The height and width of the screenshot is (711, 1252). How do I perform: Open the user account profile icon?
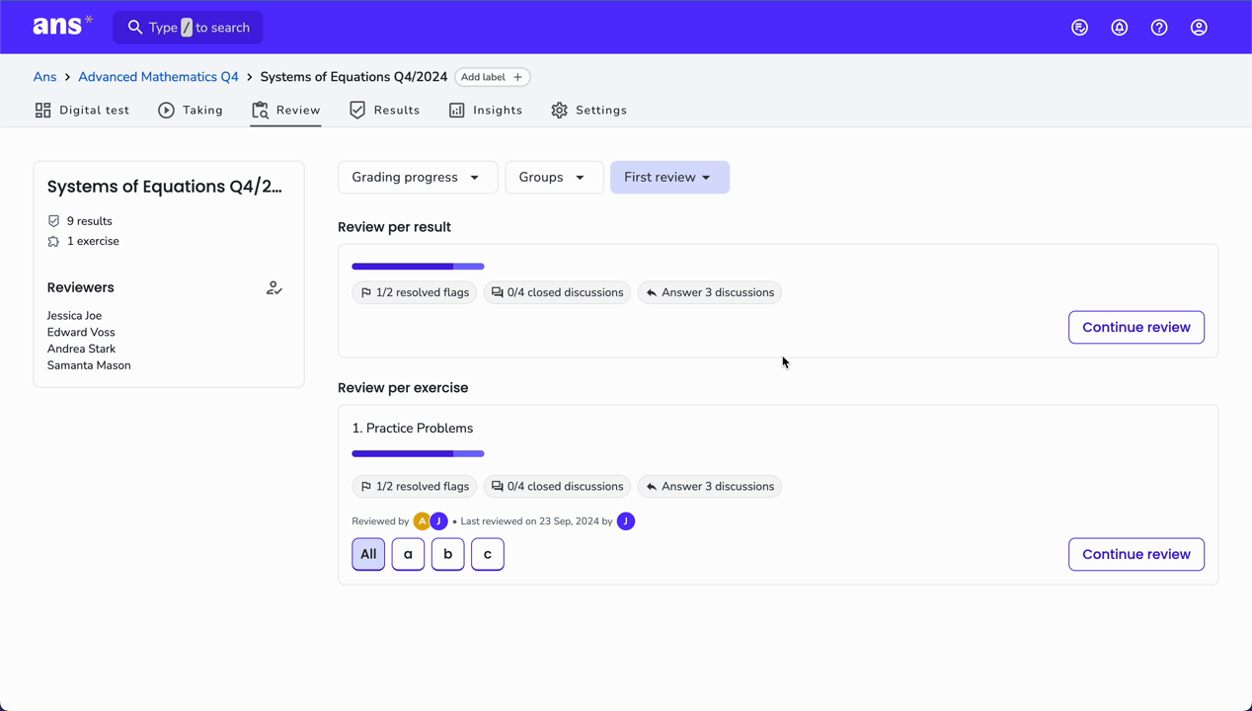coord(1199,28)
